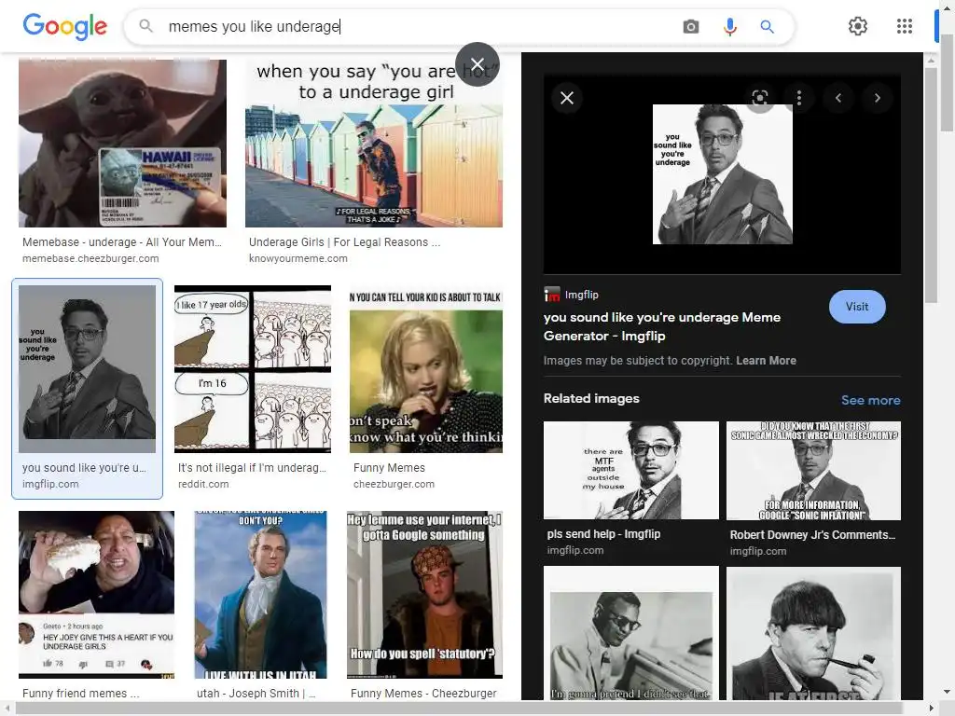
Task: Open related image man smoking a pipe
Action: coord(813,633)
